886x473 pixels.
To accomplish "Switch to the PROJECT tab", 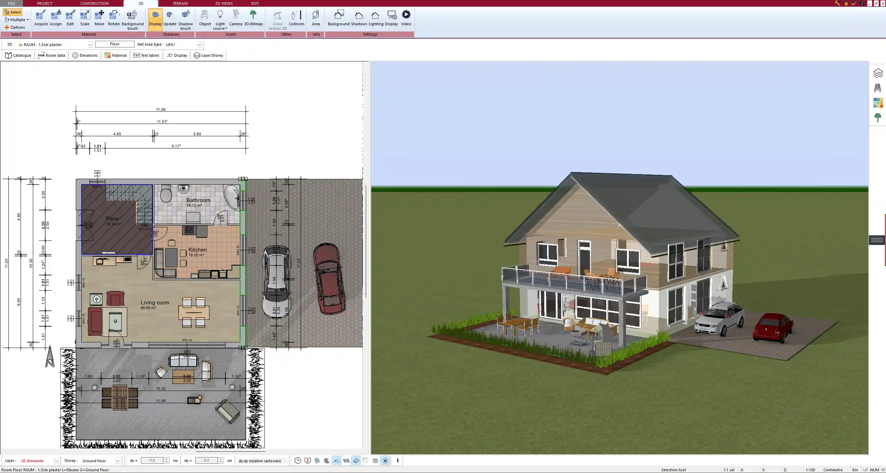I will [x=45, y=3].
